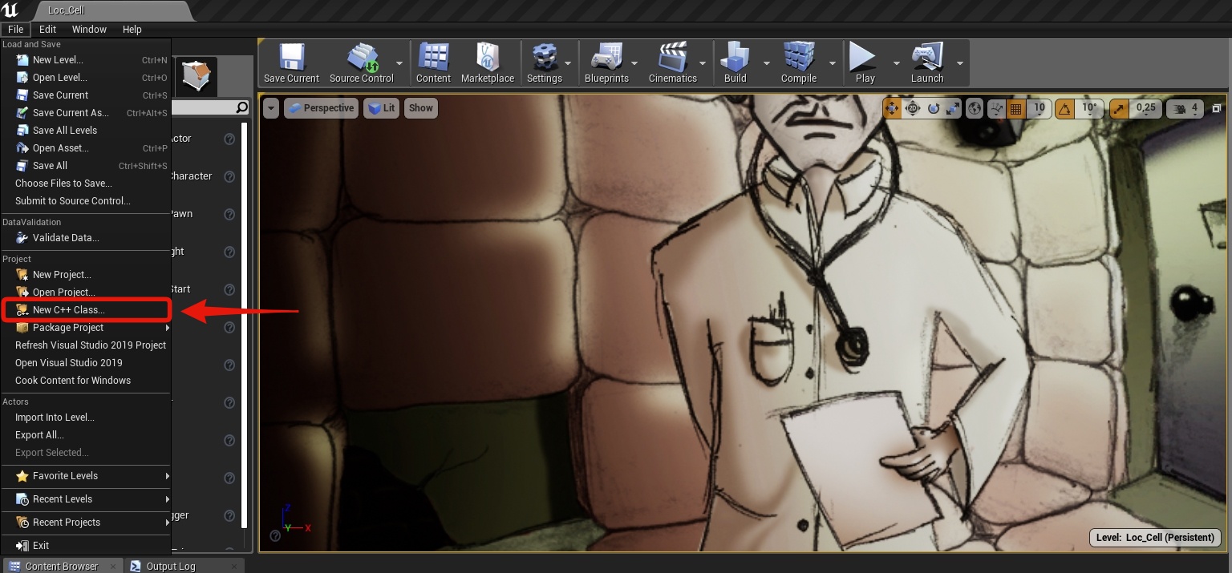
Task: Expand the Package Project submenu
Action: (x=85, y=328)
